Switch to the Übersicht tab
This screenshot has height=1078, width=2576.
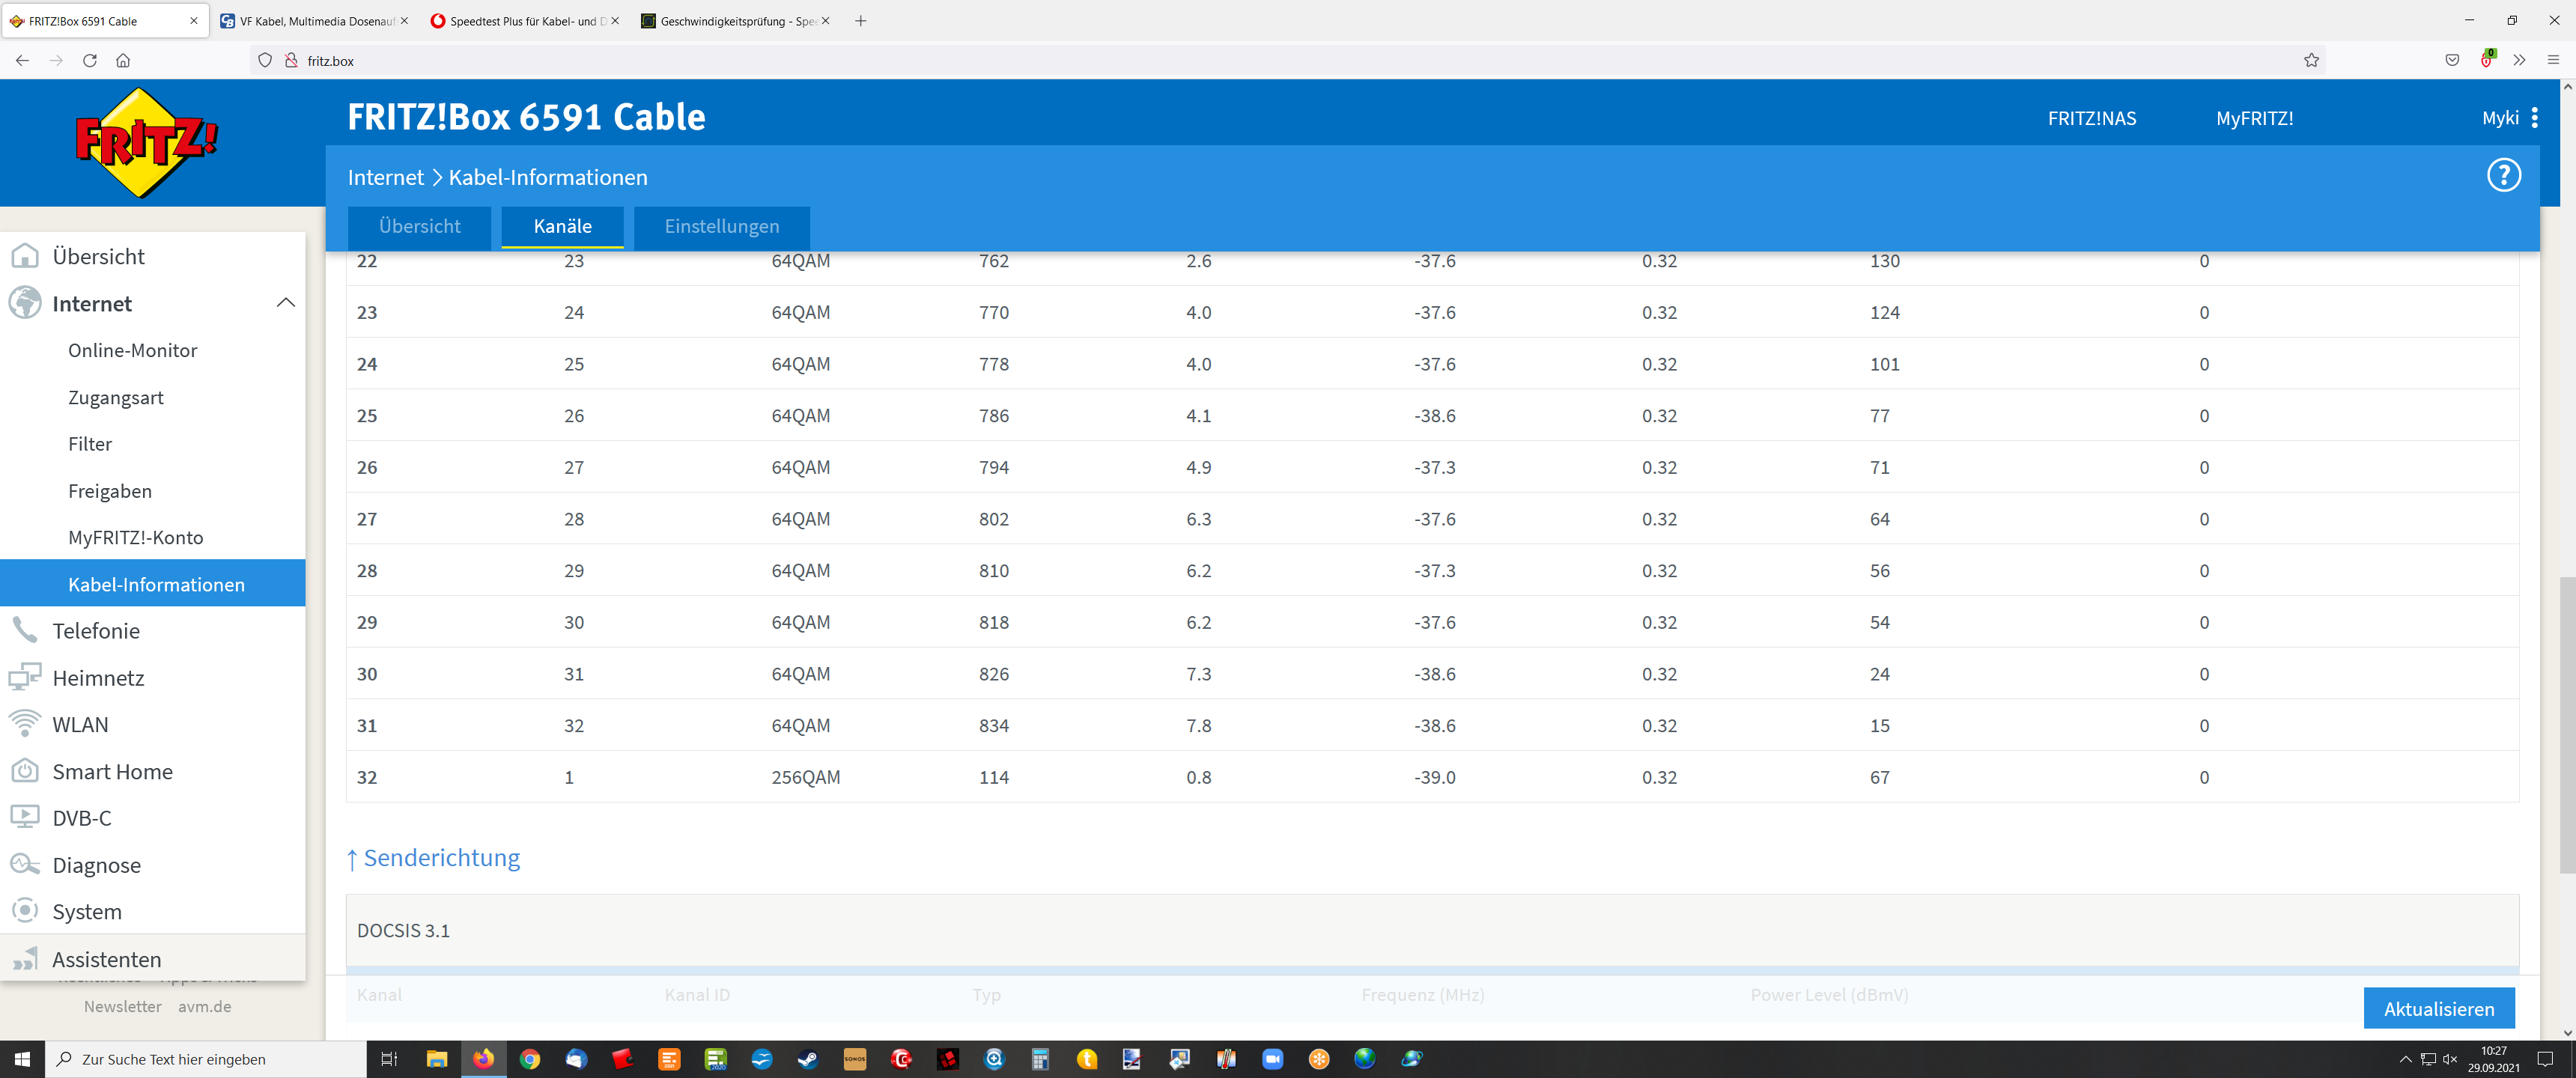419,227
